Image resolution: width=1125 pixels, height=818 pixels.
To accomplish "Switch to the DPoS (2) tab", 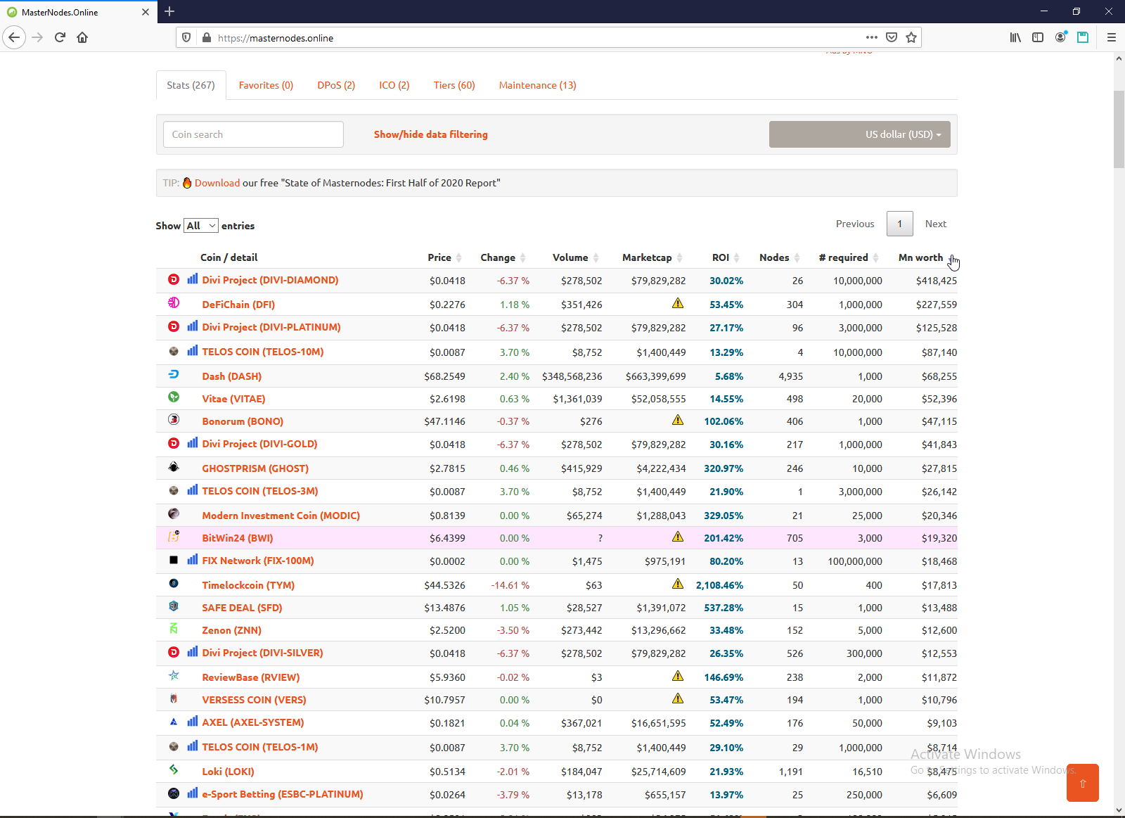I will [x=336, y=85].
